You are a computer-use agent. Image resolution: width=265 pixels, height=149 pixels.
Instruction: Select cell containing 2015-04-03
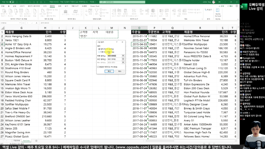[x=139, y=44]
